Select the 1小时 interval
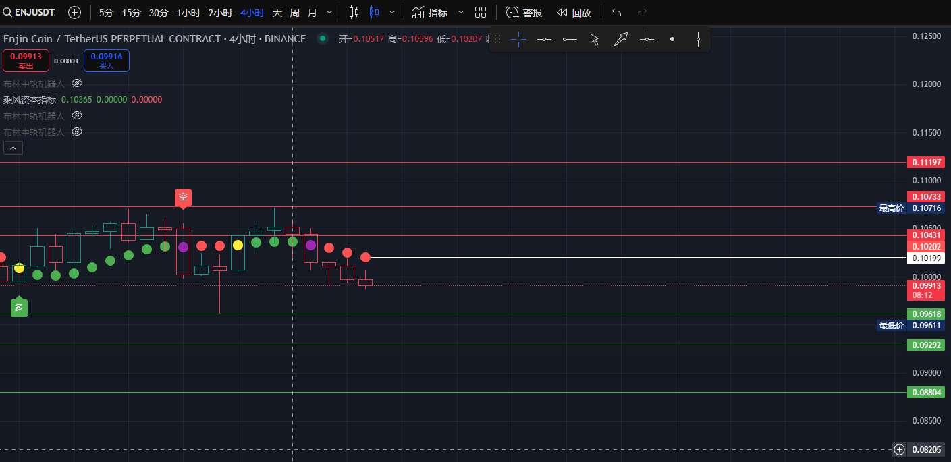Viewport: 951px width, 462px height. click(x=188, y=12)
